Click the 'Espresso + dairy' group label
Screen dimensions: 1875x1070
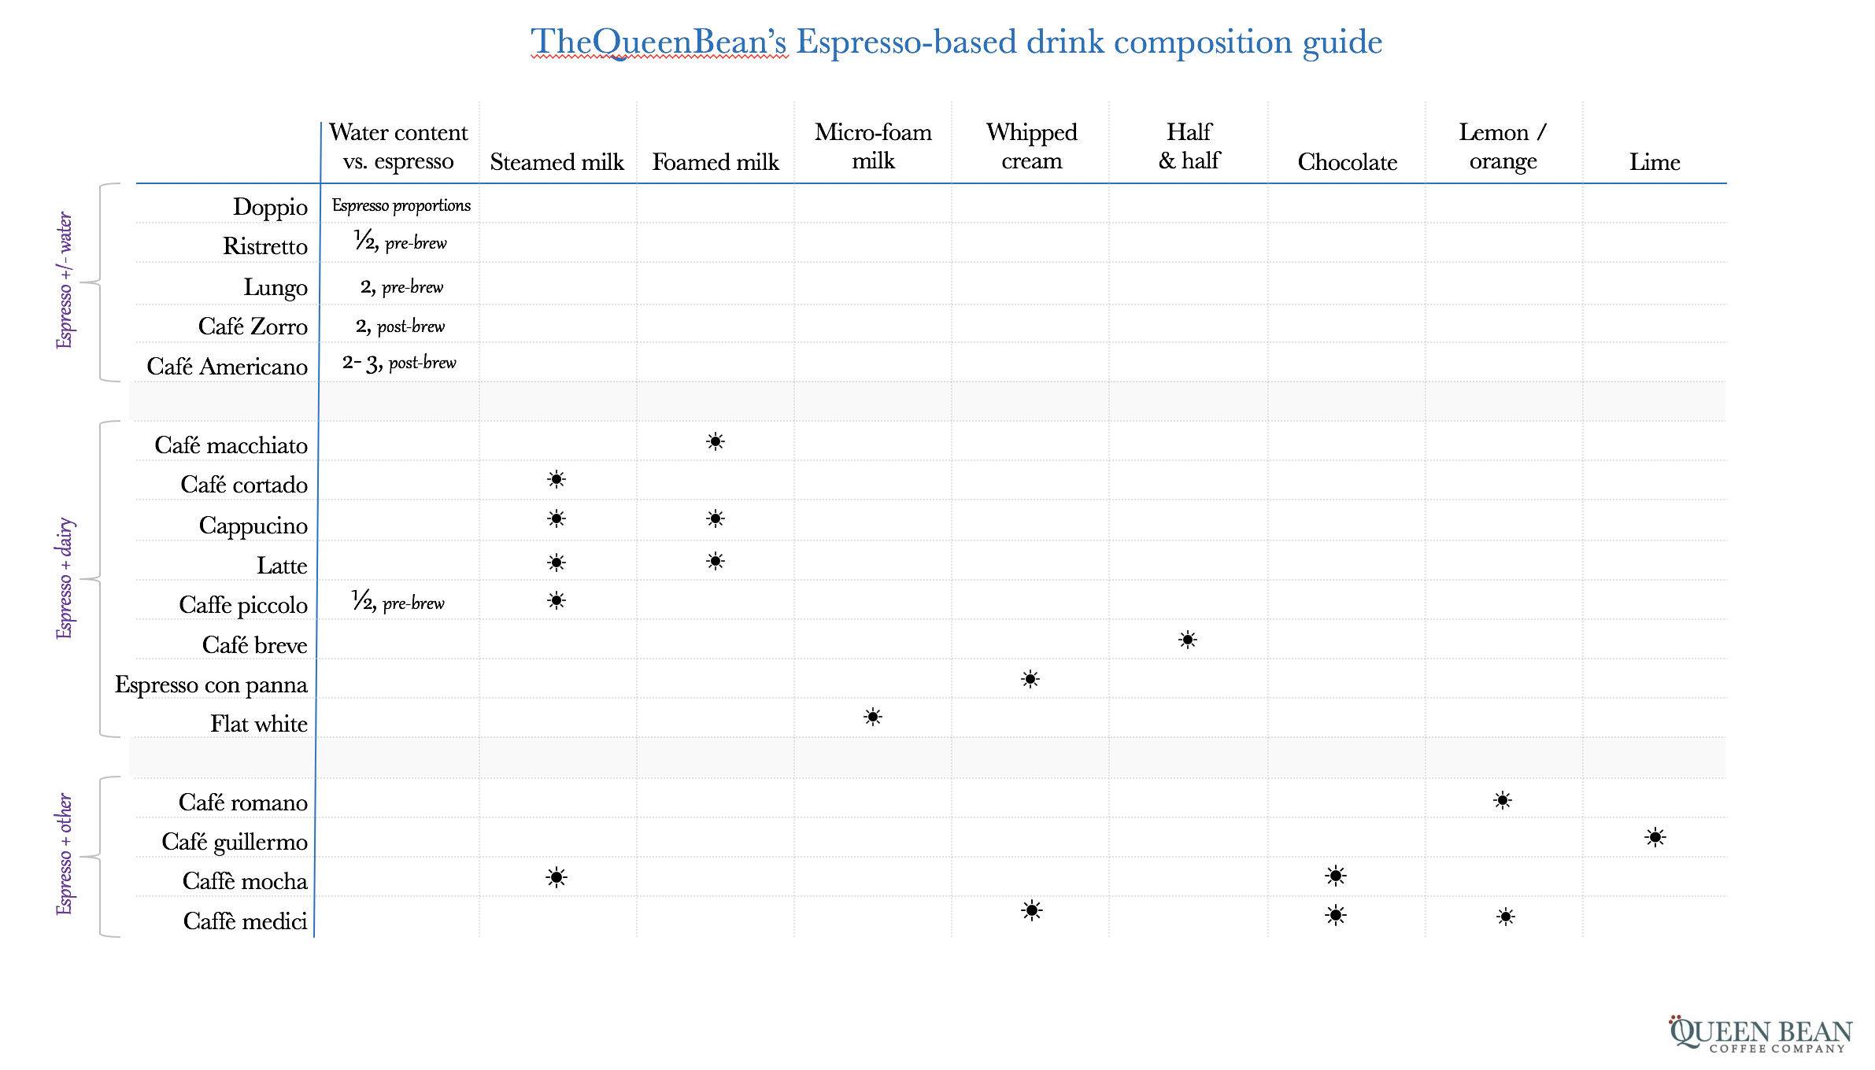click(x=65, y=578)
